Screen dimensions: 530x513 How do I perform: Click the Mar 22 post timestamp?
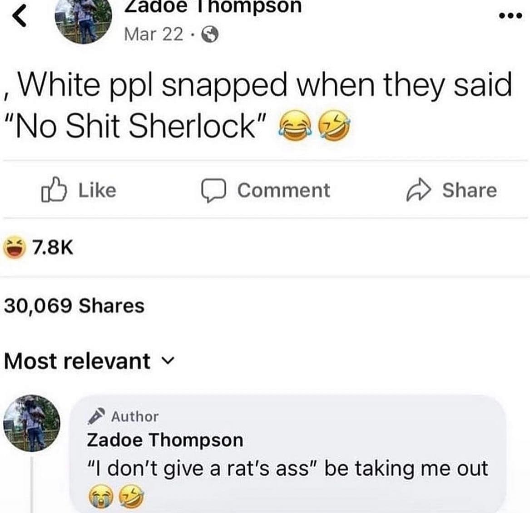pyautogui.click(x=154, y=34)
